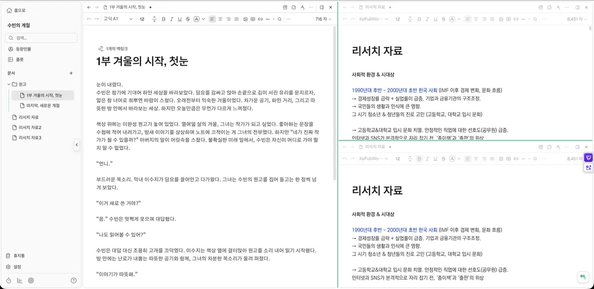Open text color dropdown arrow in left editor
This screenshot has height=289, width=594.
tap(202, 19)
